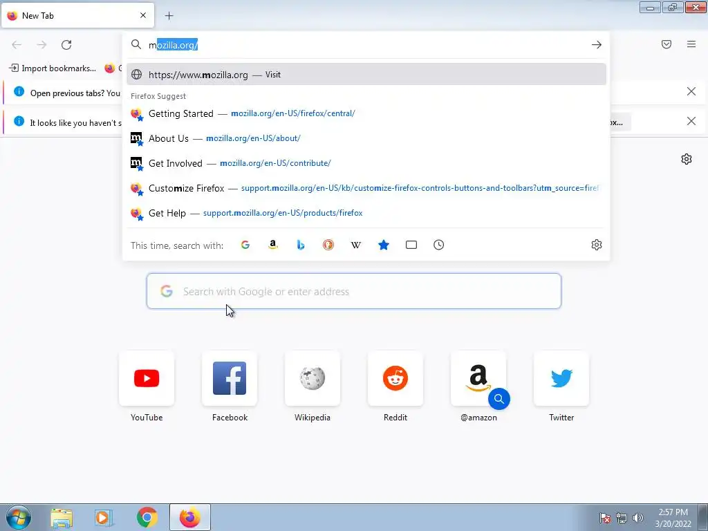Open the network status tray icon
The image size is (708, 531).
pyautogui.click(x=622, y=518)
